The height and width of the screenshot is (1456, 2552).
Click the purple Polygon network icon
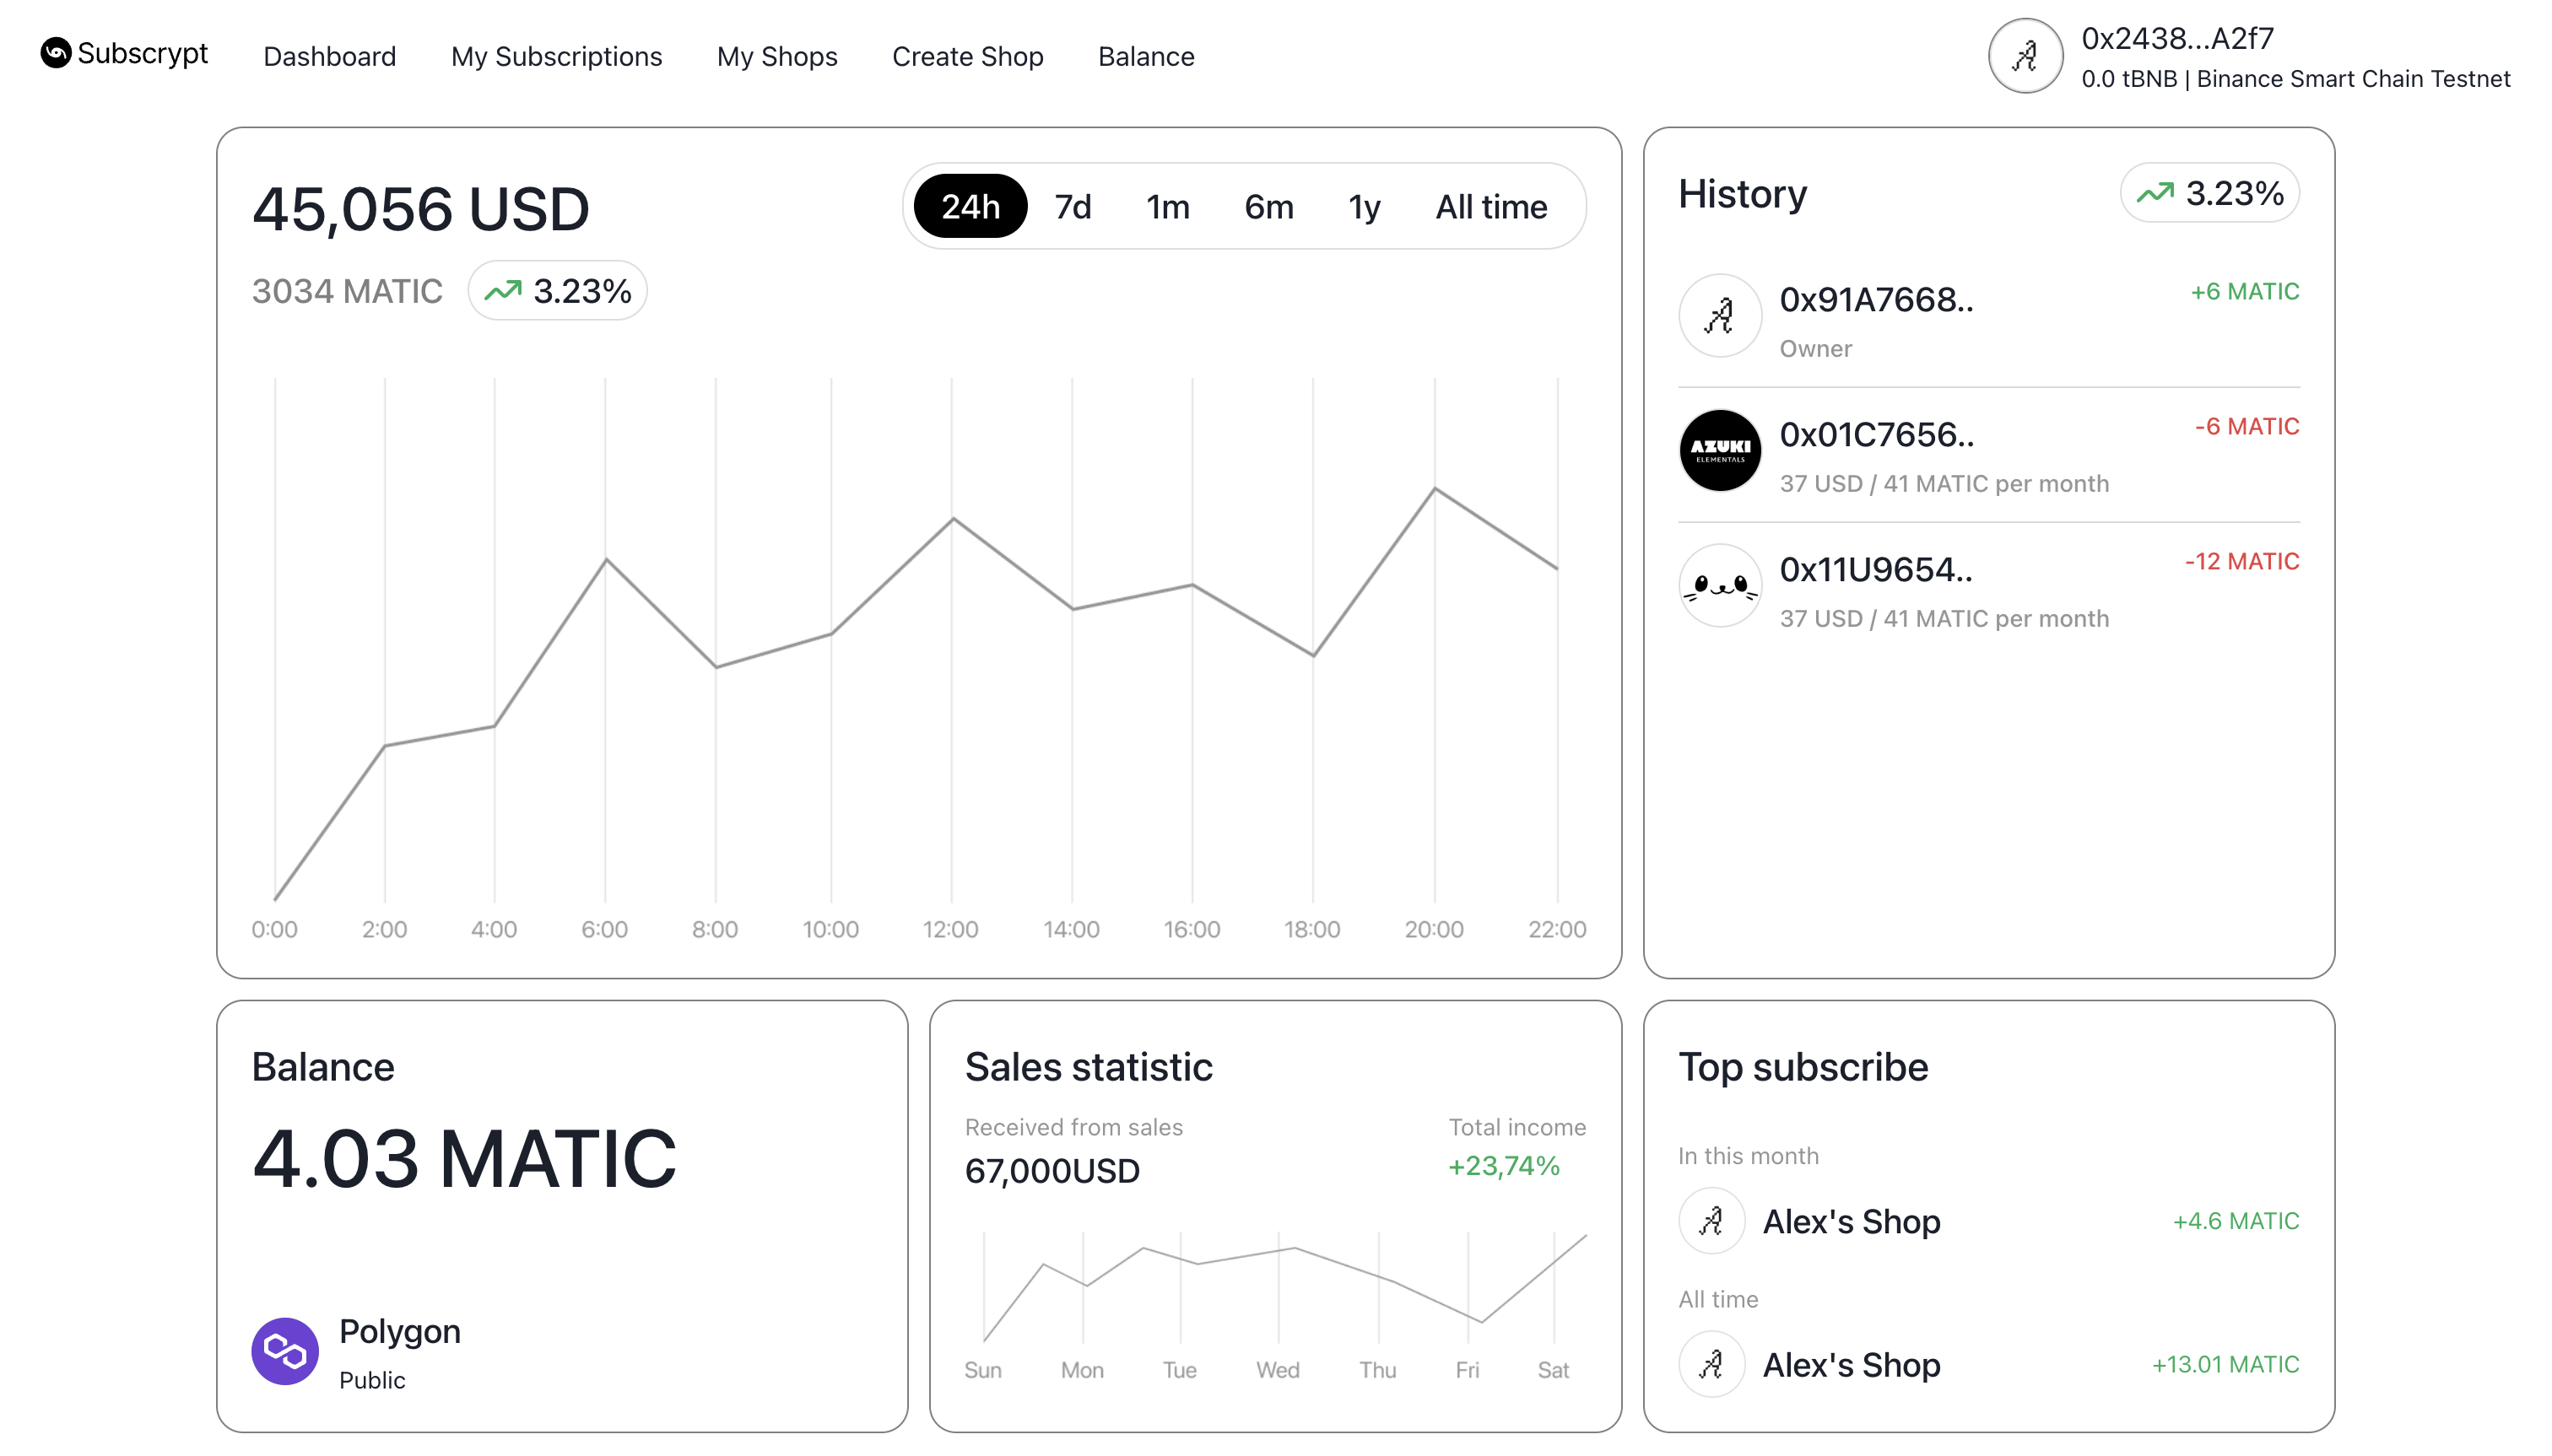(284, 1351)
